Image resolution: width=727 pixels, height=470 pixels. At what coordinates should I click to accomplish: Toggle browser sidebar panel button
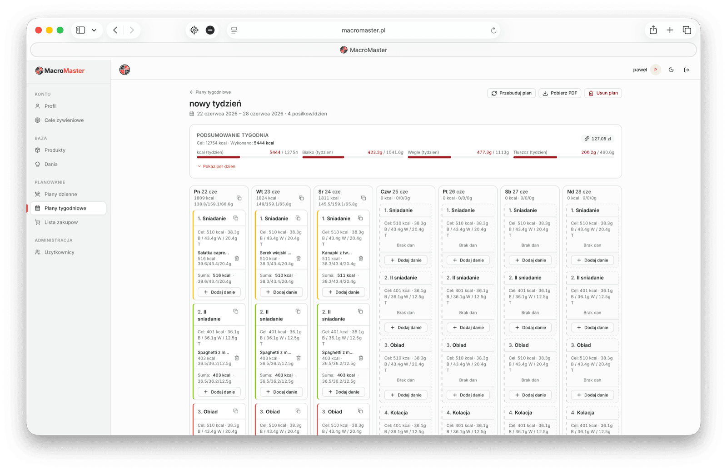click(80, 30)
